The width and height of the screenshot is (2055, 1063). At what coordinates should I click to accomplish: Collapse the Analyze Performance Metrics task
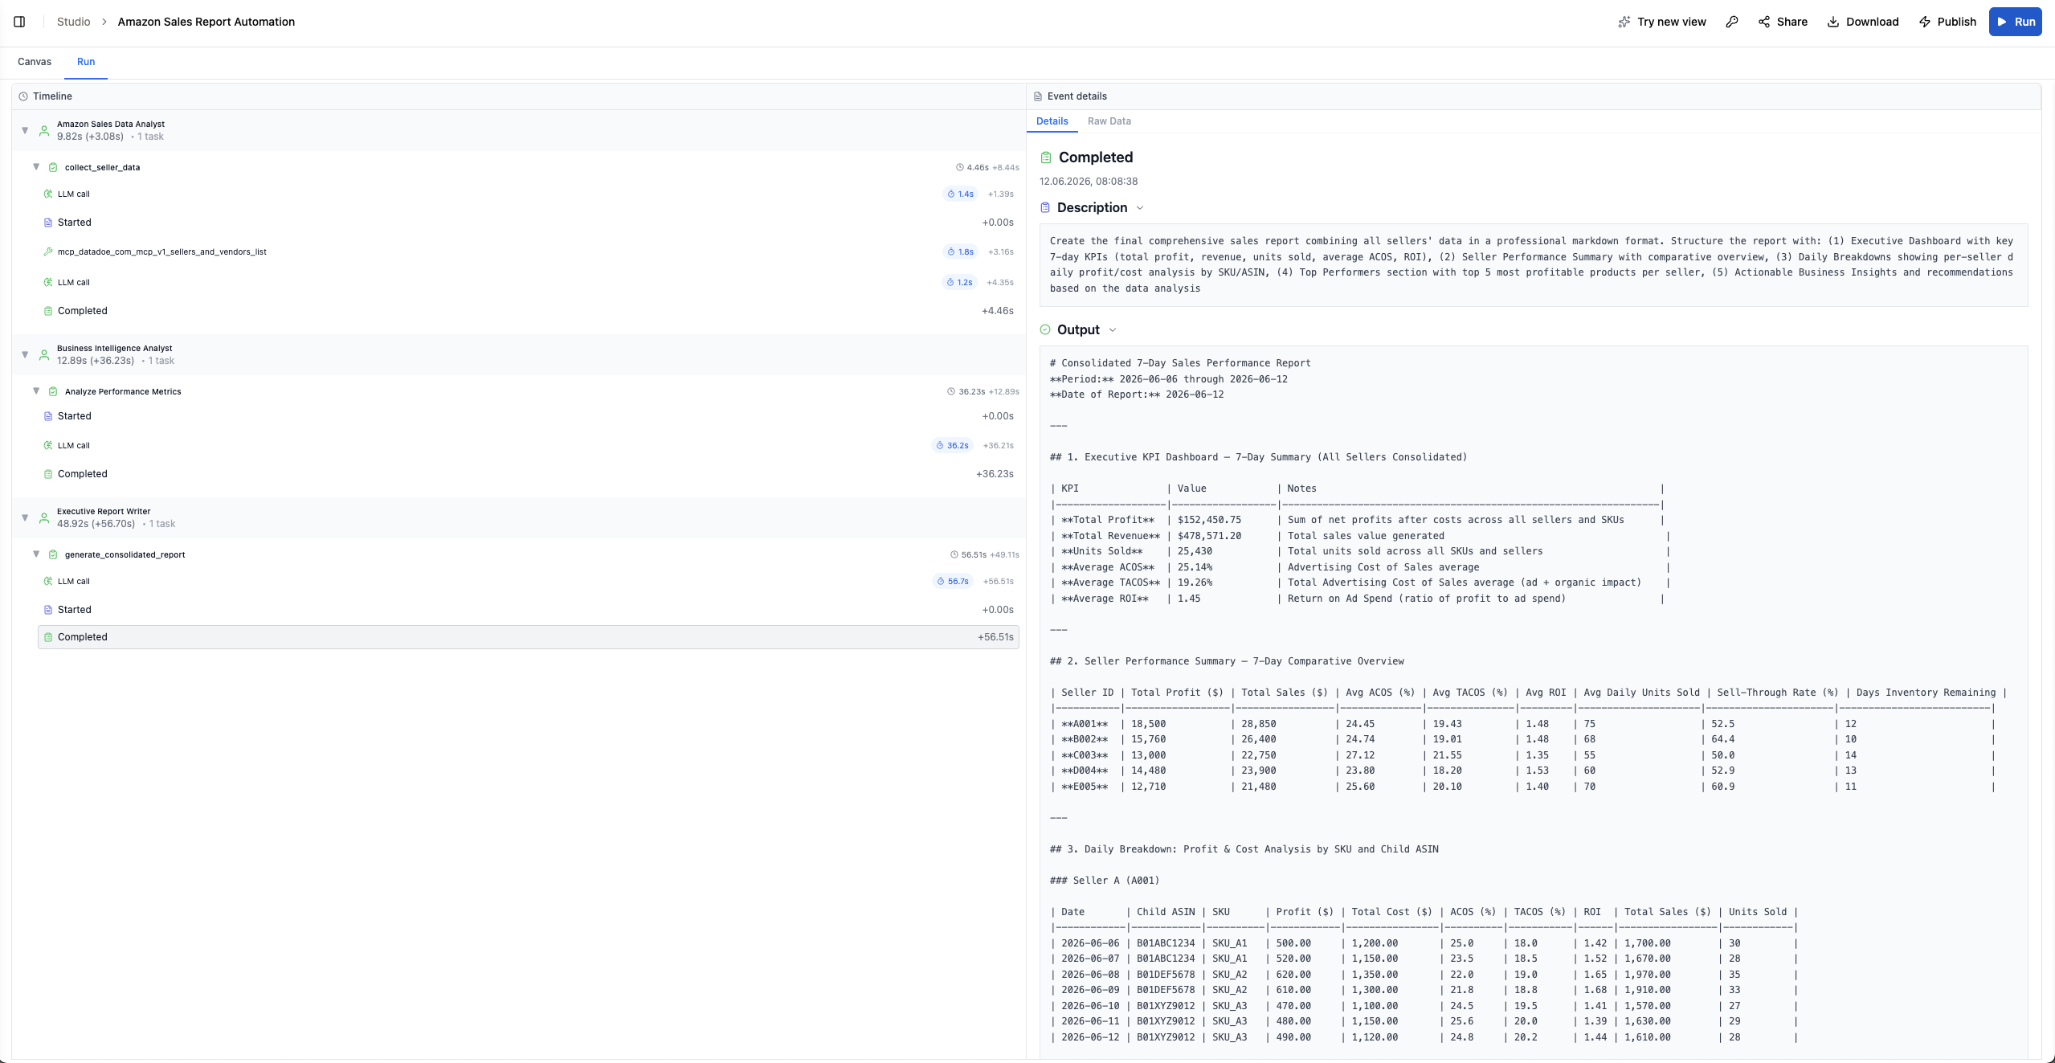click(36, 391)
